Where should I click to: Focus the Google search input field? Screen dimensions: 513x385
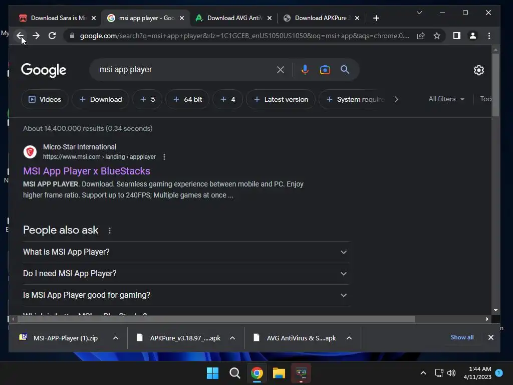coord(185,69)
